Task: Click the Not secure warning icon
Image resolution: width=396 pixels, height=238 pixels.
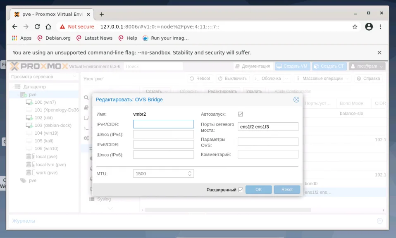Action: pos(62,27)
